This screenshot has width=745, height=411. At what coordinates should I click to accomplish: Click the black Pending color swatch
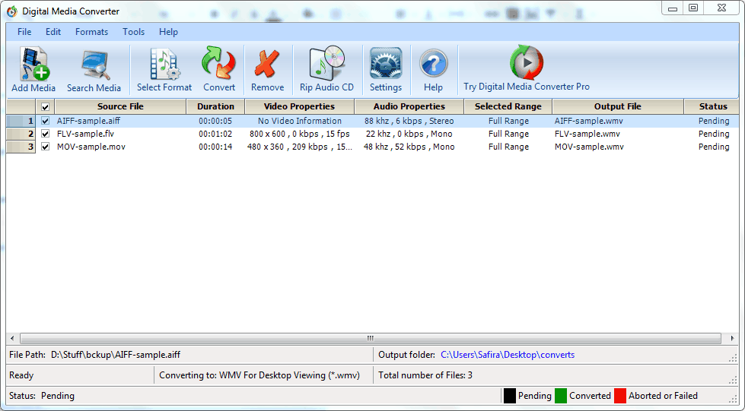pyautogui.click(x=509, y=396)
